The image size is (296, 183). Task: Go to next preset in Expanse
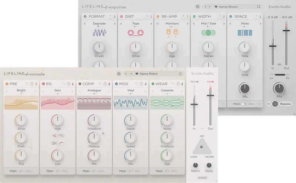[x=209, y=7]
